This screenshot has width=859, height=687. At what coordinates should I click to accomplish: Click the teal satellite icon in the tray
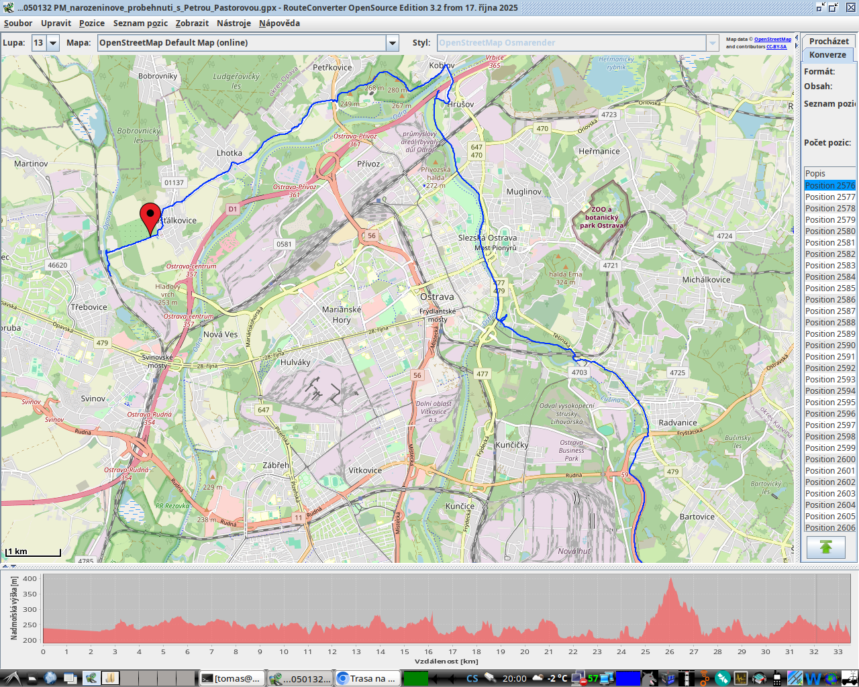point(722,678)
